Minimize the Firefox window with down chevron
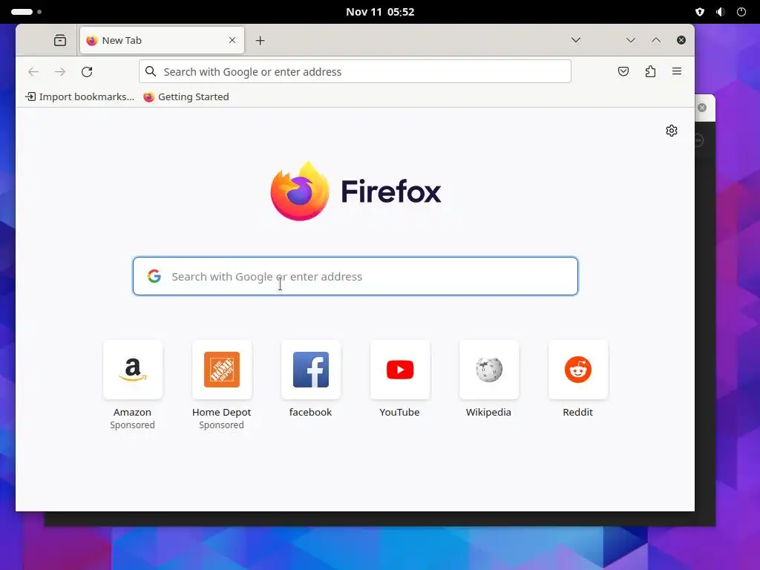This screenshot has height=570, width=760. coord(631,40)
